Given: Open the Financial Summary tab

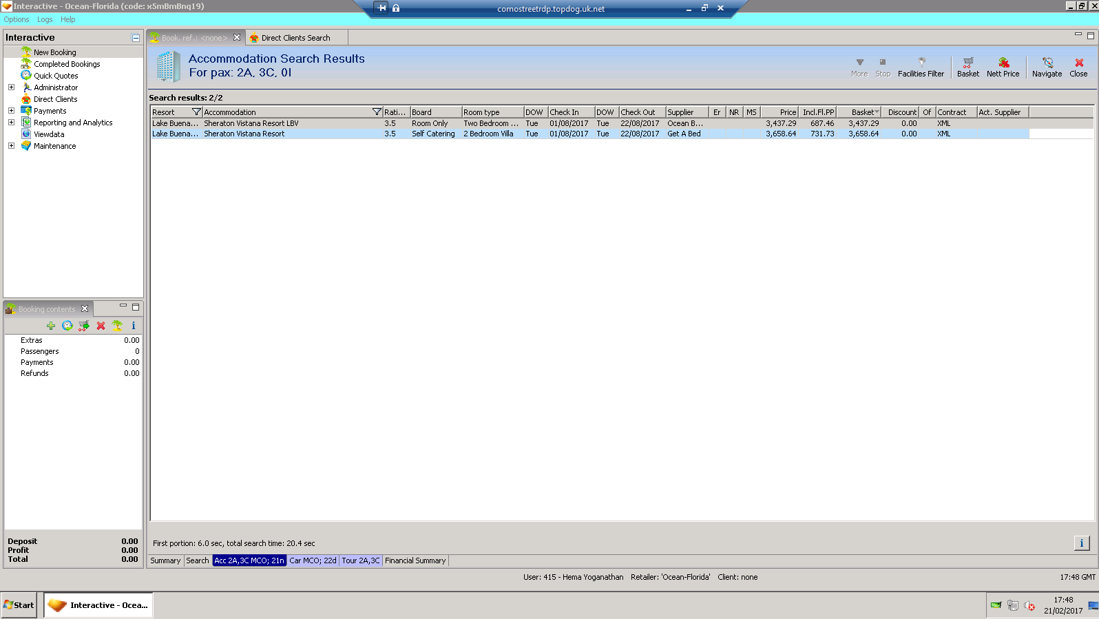Looking at the screenshot, I should pos(415,560).
